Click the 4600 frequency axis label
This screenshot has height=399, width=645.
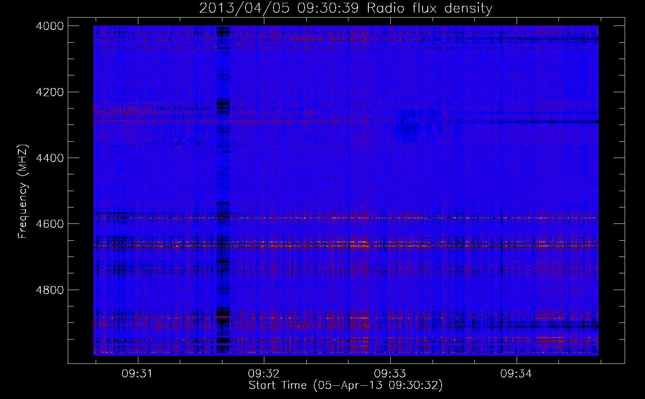50,224
